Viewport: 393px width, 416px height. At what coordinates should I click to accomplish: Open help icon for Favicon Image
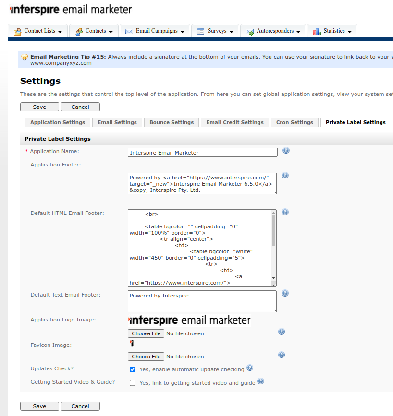pyautogui.click(x=282, y=355)
